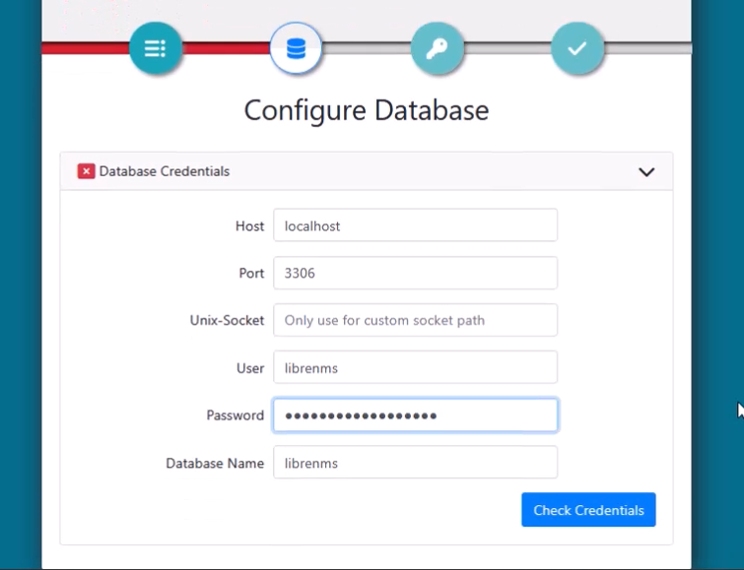Click the red X status icon
This screenshot has height=570, width=744.
point(86,171)
